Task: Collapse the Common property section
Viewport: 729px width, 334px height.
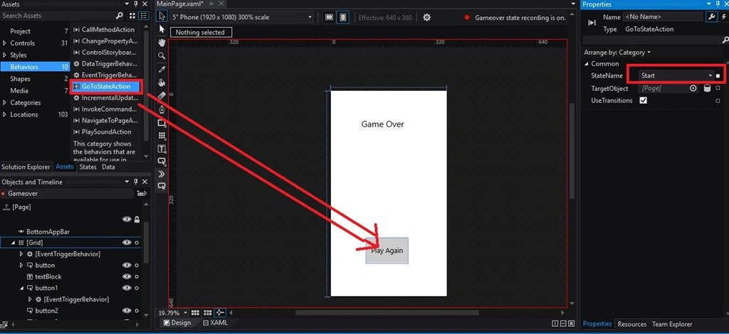Action: coord(587,63)
